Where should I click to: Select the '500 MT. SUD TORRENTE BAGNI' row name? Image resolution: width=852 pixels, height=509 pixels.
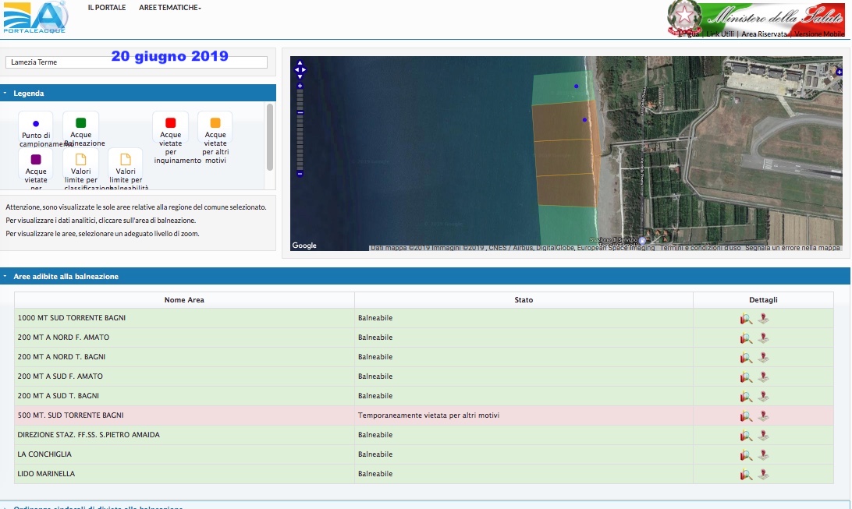(71, 415)
